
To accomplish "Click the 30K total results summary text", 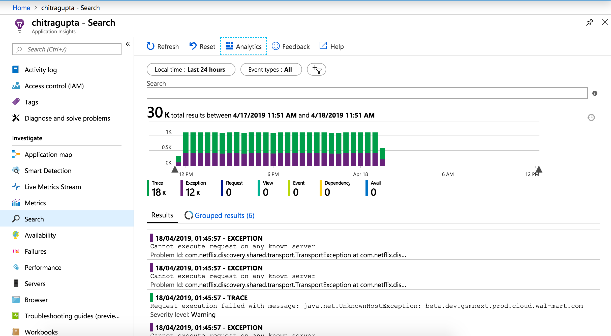I will point(261,113).
